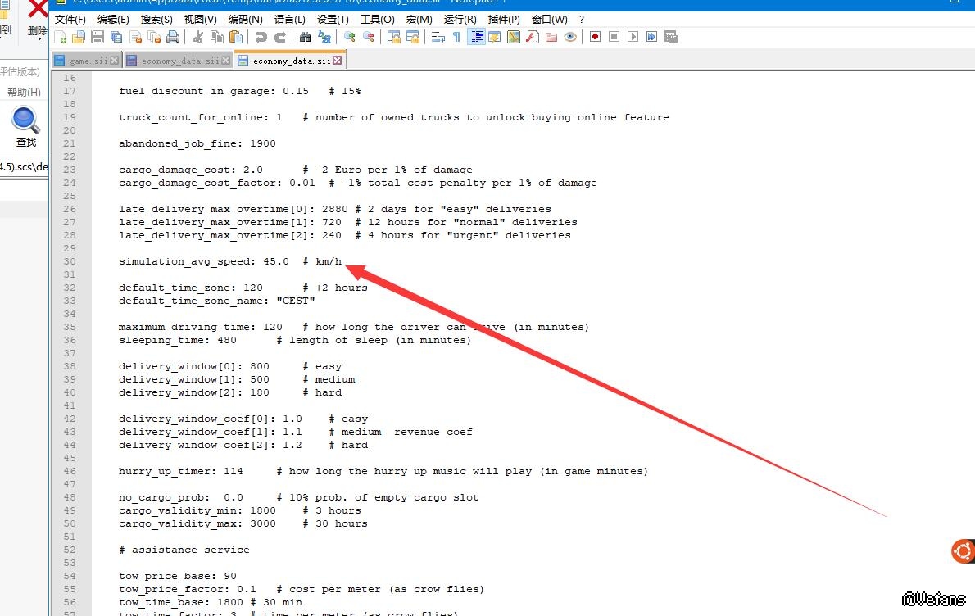Save the current file via toolbar
Screen dimensions: 975x616
(97, 38)
